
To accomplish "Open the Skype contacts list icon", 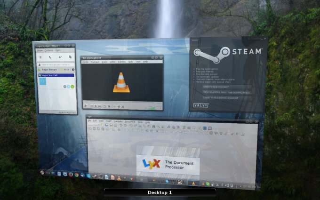I will (40, 57).
